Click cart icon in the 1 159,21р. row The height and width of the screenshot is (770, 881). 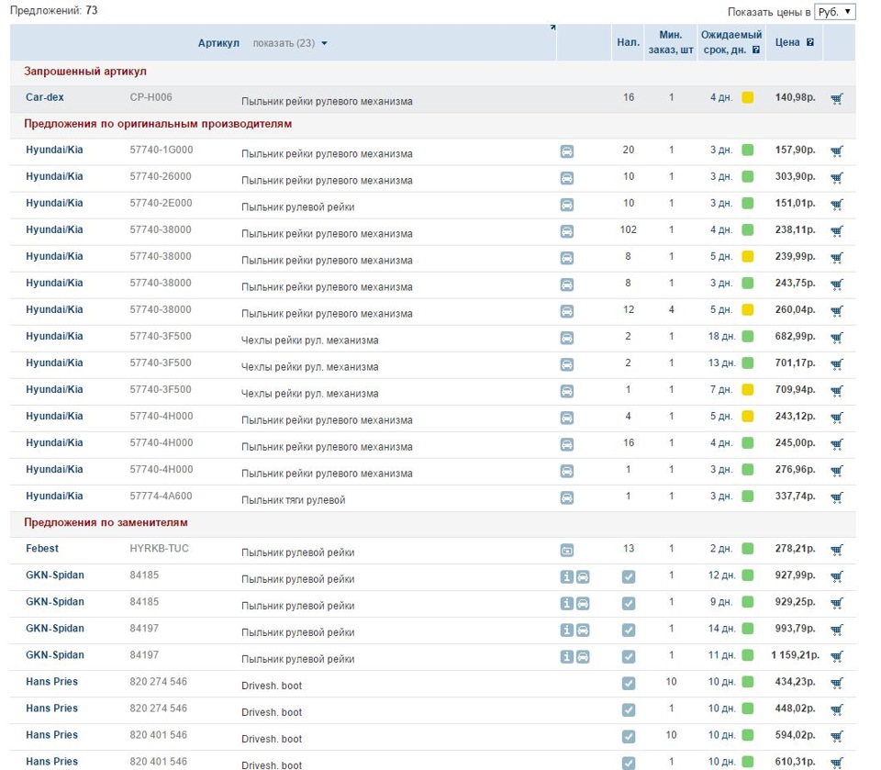(836, 657)
